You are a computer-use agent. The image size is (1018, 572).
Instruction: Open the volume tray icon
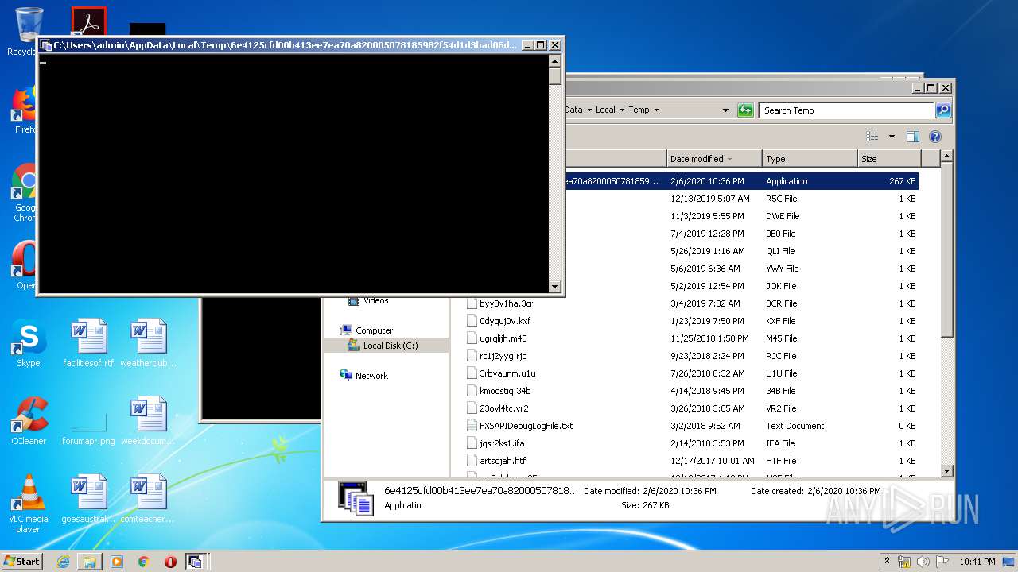[923, 562]
